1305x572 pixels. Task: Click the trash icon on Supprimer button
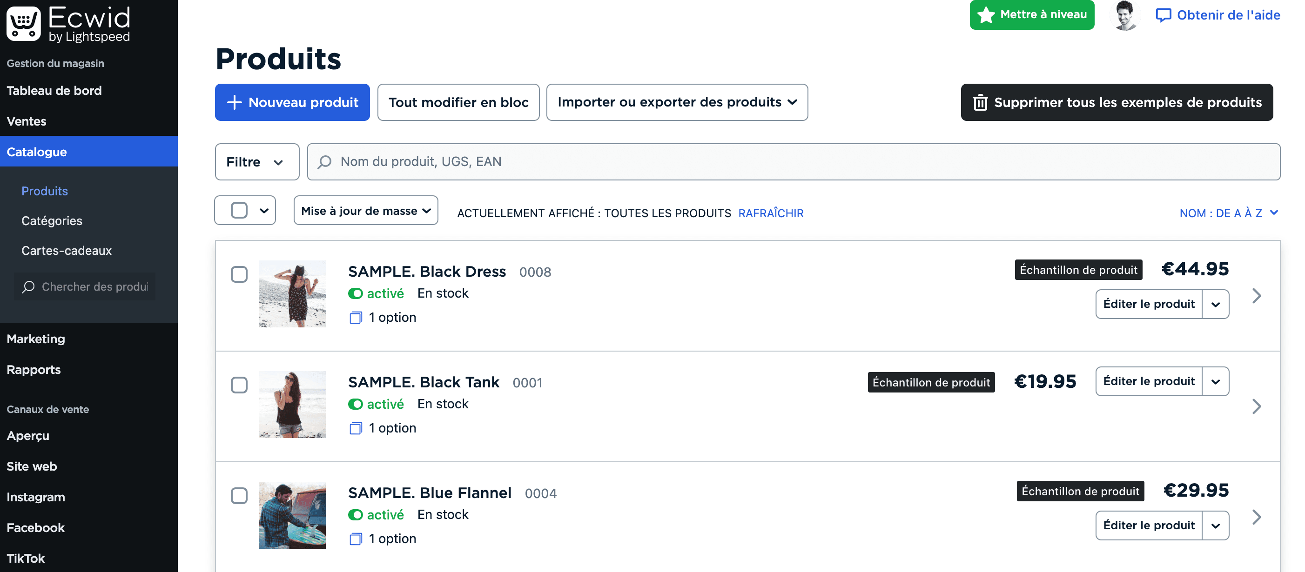(980, 102)
